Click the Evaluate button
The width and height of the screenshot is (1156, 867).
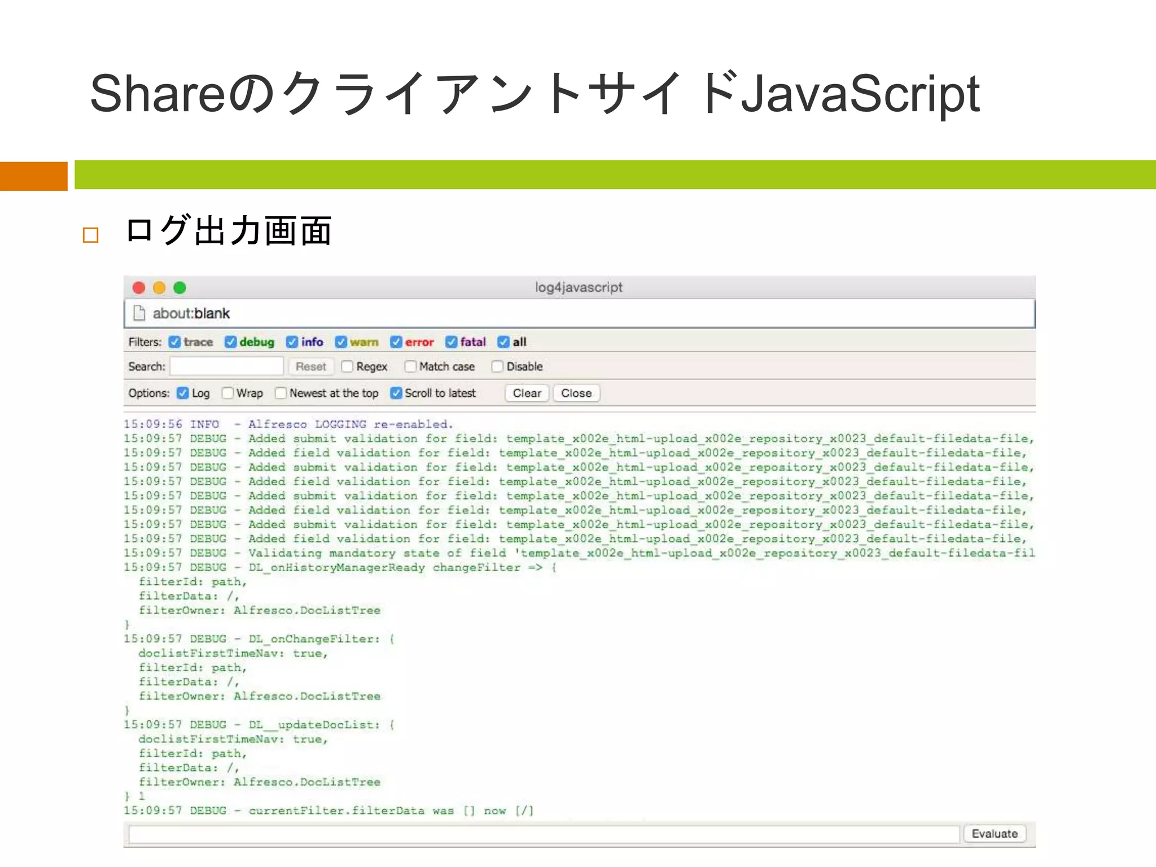click(x=995, y=834)
